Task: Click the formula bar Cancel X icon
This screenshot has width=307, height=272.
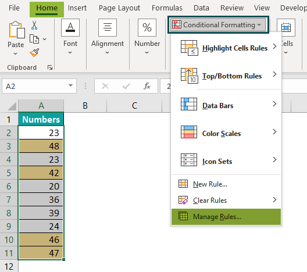Action: pos(105,86)
